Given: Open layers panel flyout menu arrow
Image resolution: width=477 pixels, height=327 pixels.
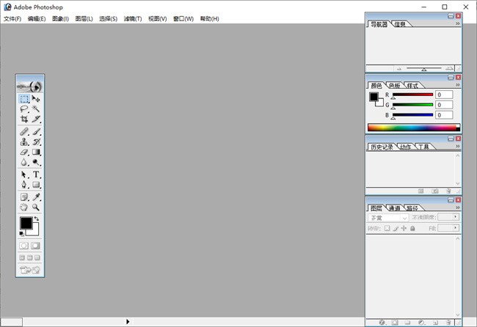Looking at the screenshot, I should point(458,207).
